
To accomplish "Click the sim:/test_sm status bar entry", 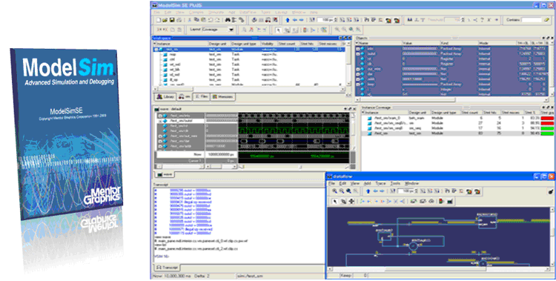I will pos(251,276).
